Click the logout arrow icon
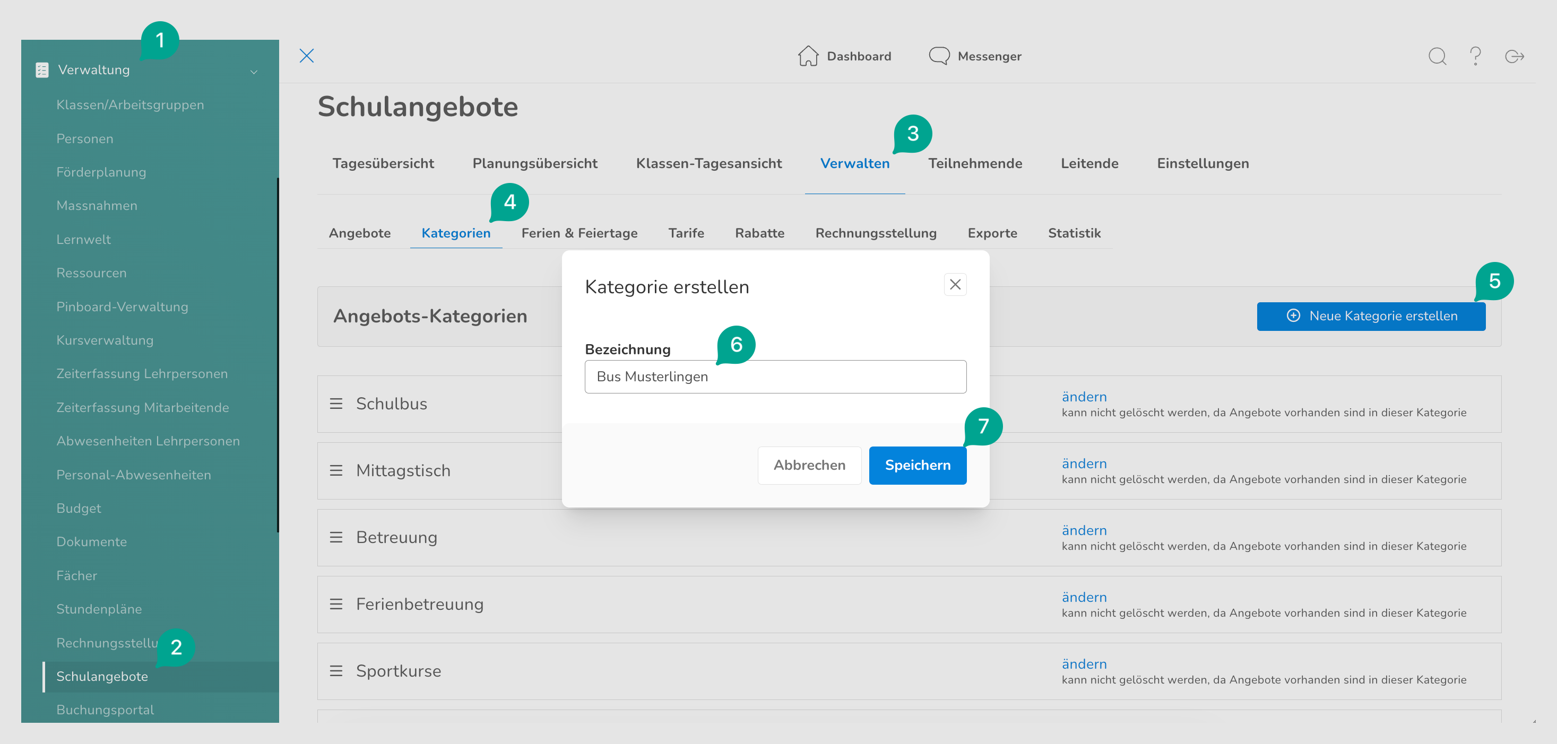 pyautogui.click(x=1514, y=56)
